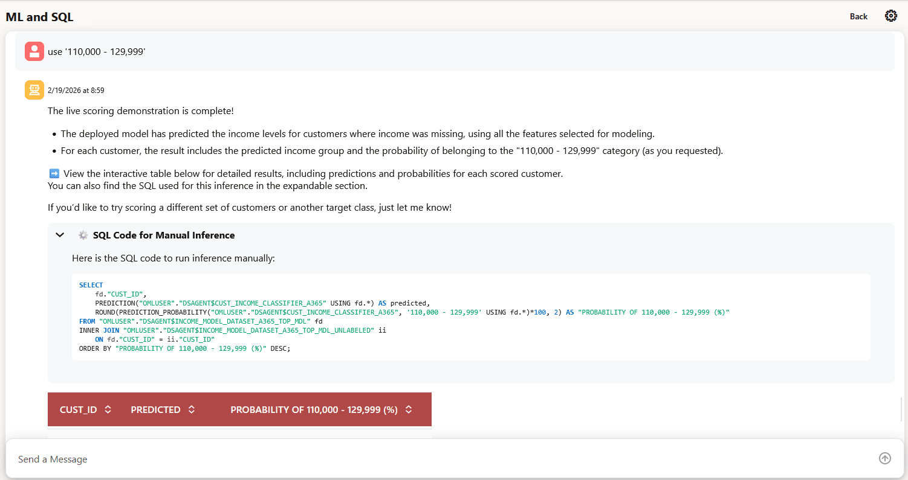This screenshot has height=480, width=908.
Task: Click the send message arrow button
Action: point(885,458)
